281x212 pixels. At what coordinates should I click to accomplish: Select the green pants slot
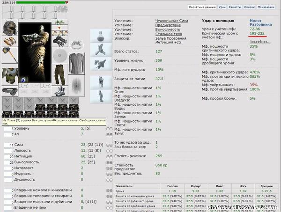(x=60, y=75)
